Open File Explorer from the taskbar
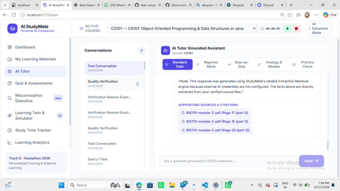Viewport: 340px width, 191px height. tap(172, 185)
